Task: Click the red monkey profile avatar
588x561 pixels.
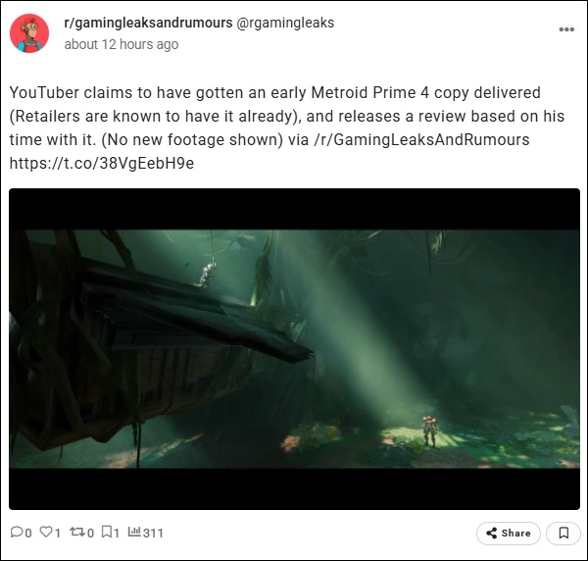Action: tap(29, 33)
